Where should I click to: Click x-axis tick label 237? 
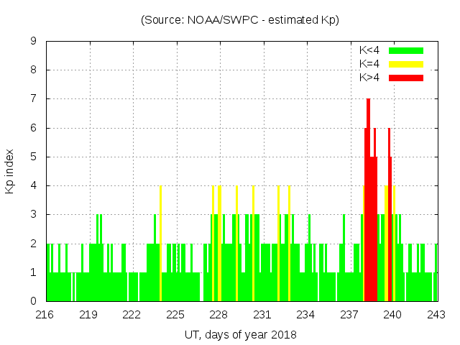tap(349, 315)
